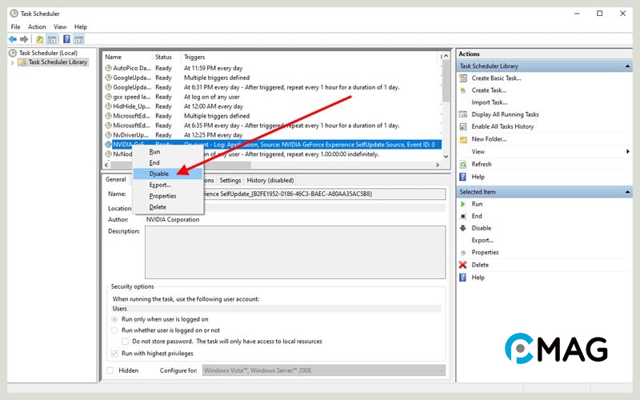Click the Help icon under Task Scheduler Library

click(x=463, y=177)
